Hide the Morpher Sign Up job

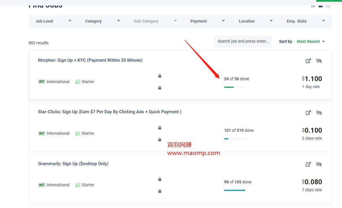(x=319, y=61)
